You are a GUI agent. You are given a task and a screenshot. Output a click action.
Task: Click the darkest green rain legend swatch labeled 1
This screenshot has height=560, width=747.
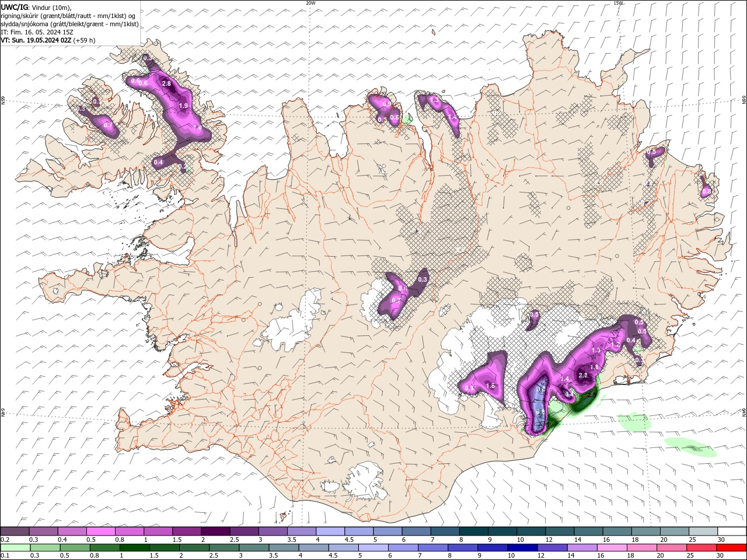click(135, 548)
